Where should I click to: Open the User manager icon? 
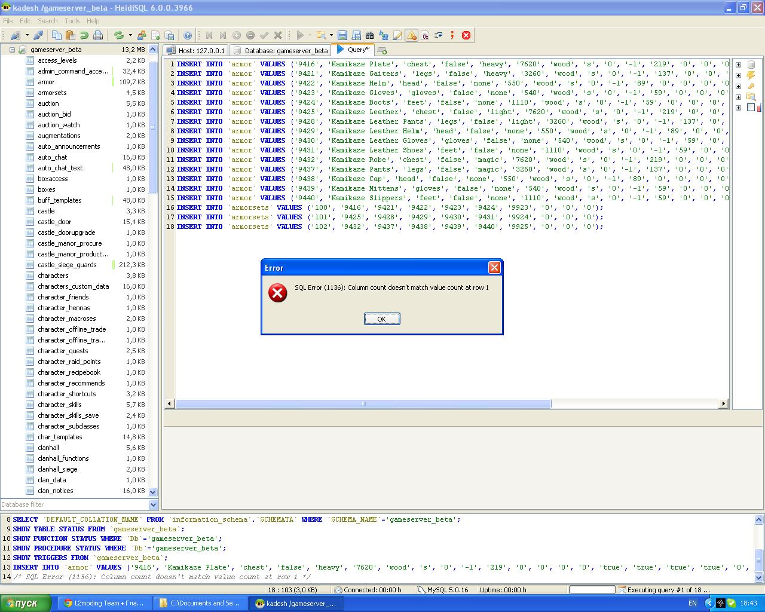point(142,35)
